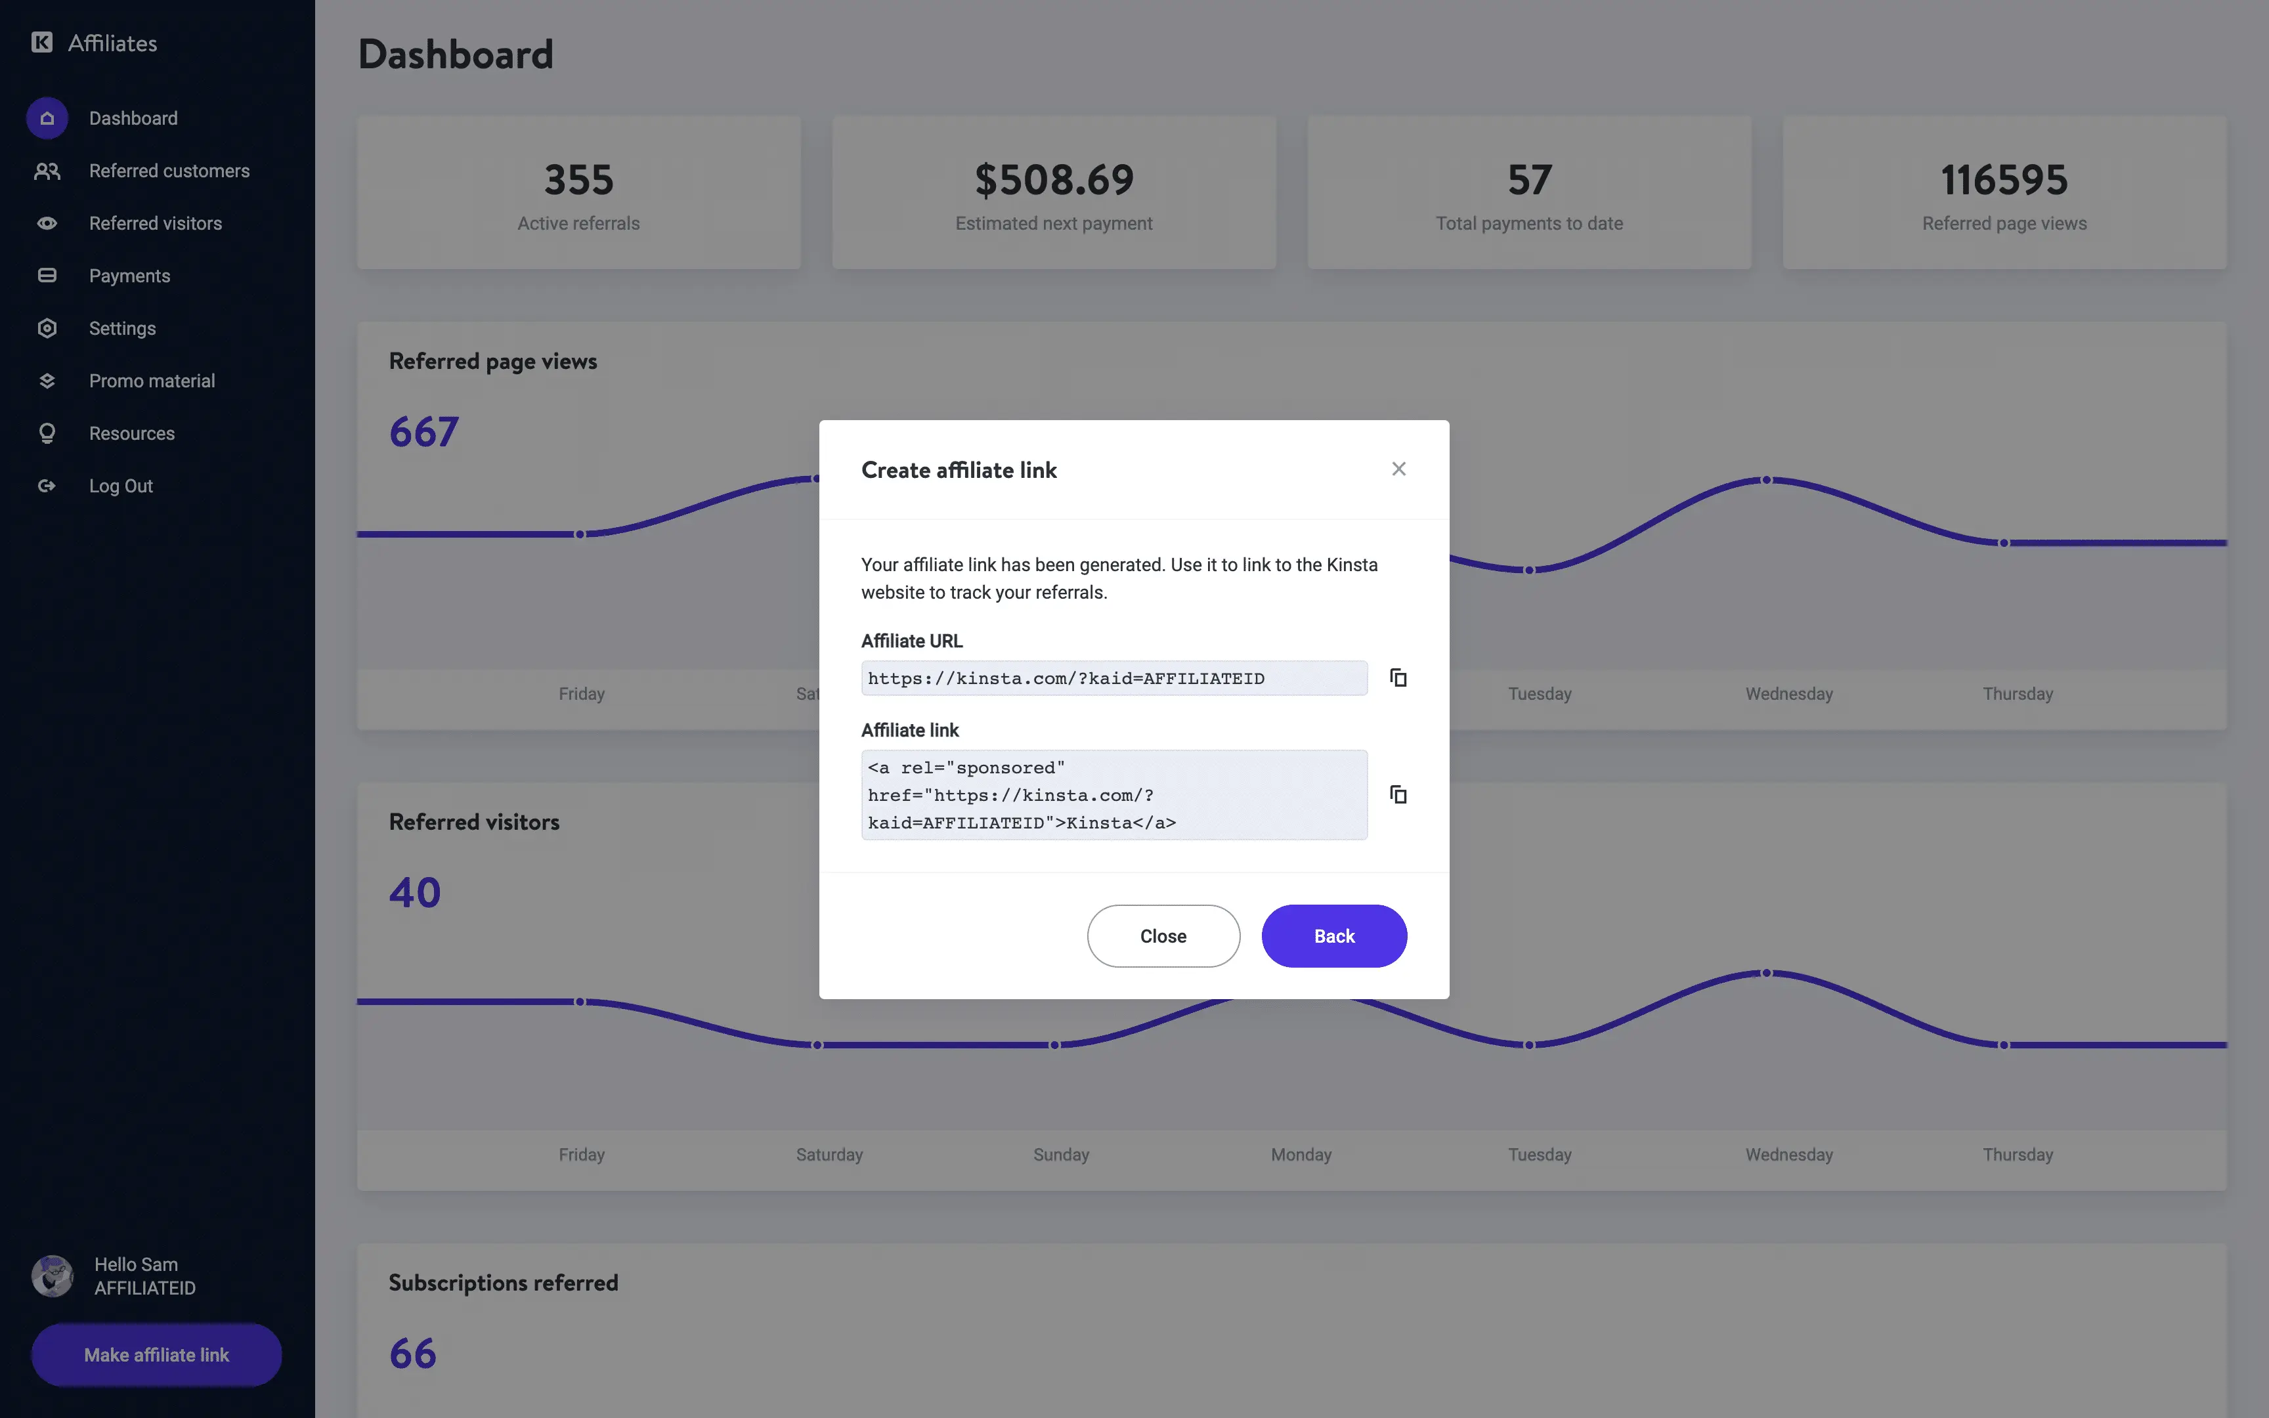Copy the Affiliate link HTML code

1396,792
